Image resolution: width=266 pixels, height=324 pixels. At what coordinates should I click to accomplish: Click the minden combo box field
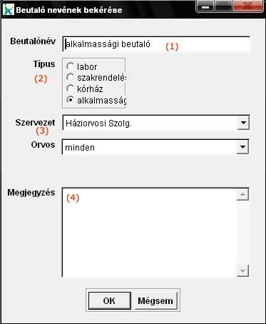pyautogui.click(x=155, y=147)
